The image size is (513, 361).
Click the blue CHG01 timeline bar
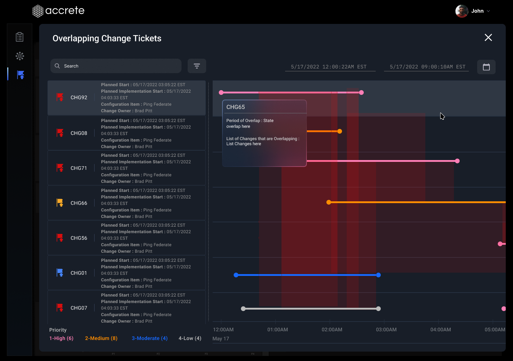tap(307, 275)
